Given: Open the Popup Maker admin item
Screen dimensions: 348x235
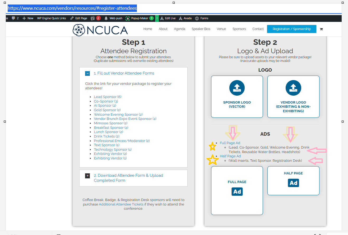Looking at the screenshot, I should pos(139,18).
